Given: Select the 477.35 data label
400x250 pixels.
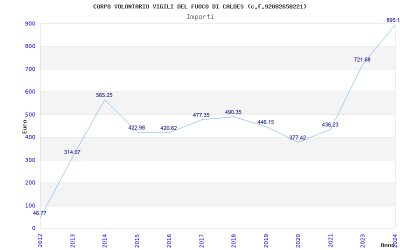Looking at the screenshot, I should (x=201, y=115).
